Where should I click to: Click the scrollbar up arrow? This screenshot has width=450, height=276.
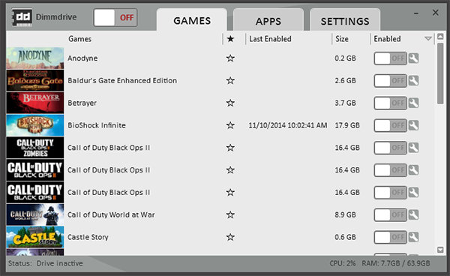point(440,37)
